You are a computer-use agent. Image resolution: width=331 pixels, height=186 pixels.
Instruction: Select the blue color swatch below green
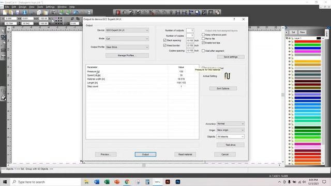[308, 48]
